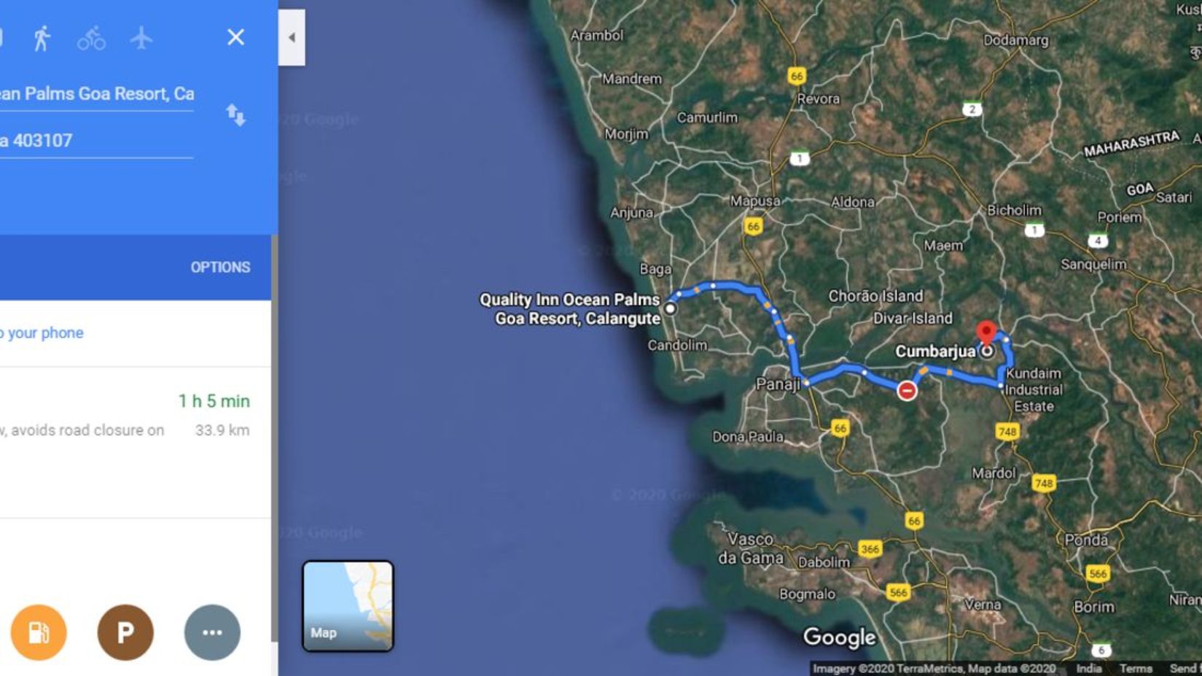Click the highway 748 shield near Mardol
This screenshot has width=1202, height=676.
click(x=1043, y=483)
